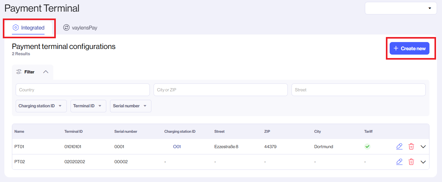Click the 2 Results count text
The width and height of the screenshot is (442, 182).
pos(21,54)
